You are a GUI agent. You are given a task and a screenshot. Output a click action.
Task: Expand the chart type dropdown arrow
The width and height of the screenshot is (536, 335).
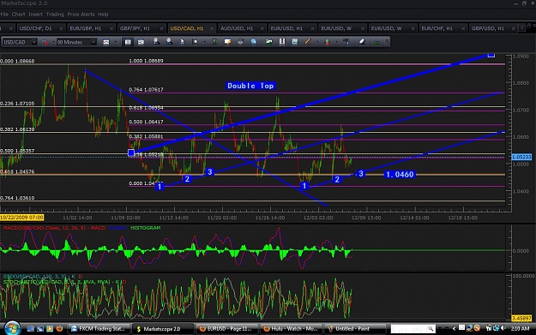click(x=116, y=42)
